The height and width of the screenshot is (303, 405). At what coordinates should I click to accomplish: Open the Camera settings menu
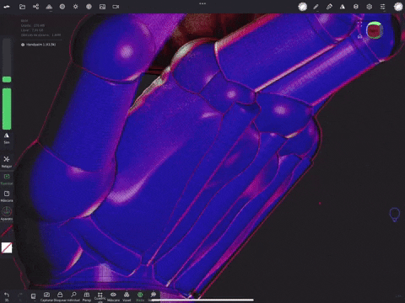pos(116,7)
